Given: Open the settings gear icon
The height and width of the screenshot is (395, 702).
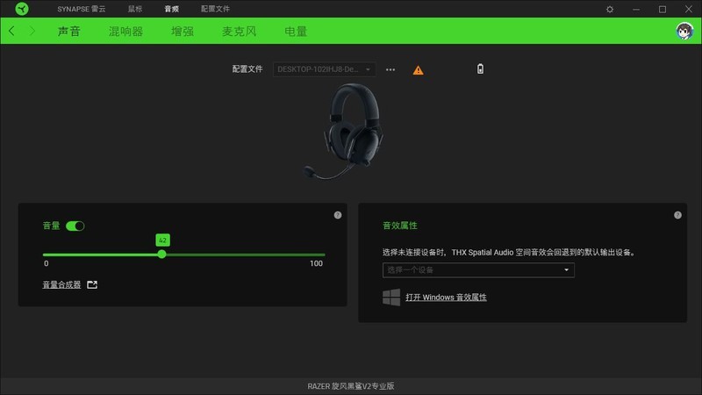Looking at the screenshot, I should 609,9.
